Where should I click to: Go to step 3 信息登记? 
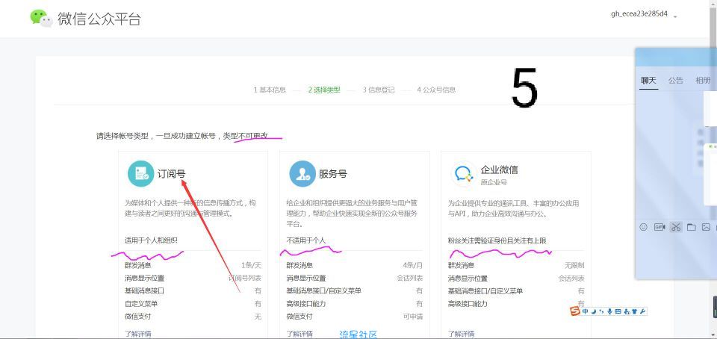click(x=379, y=90)
